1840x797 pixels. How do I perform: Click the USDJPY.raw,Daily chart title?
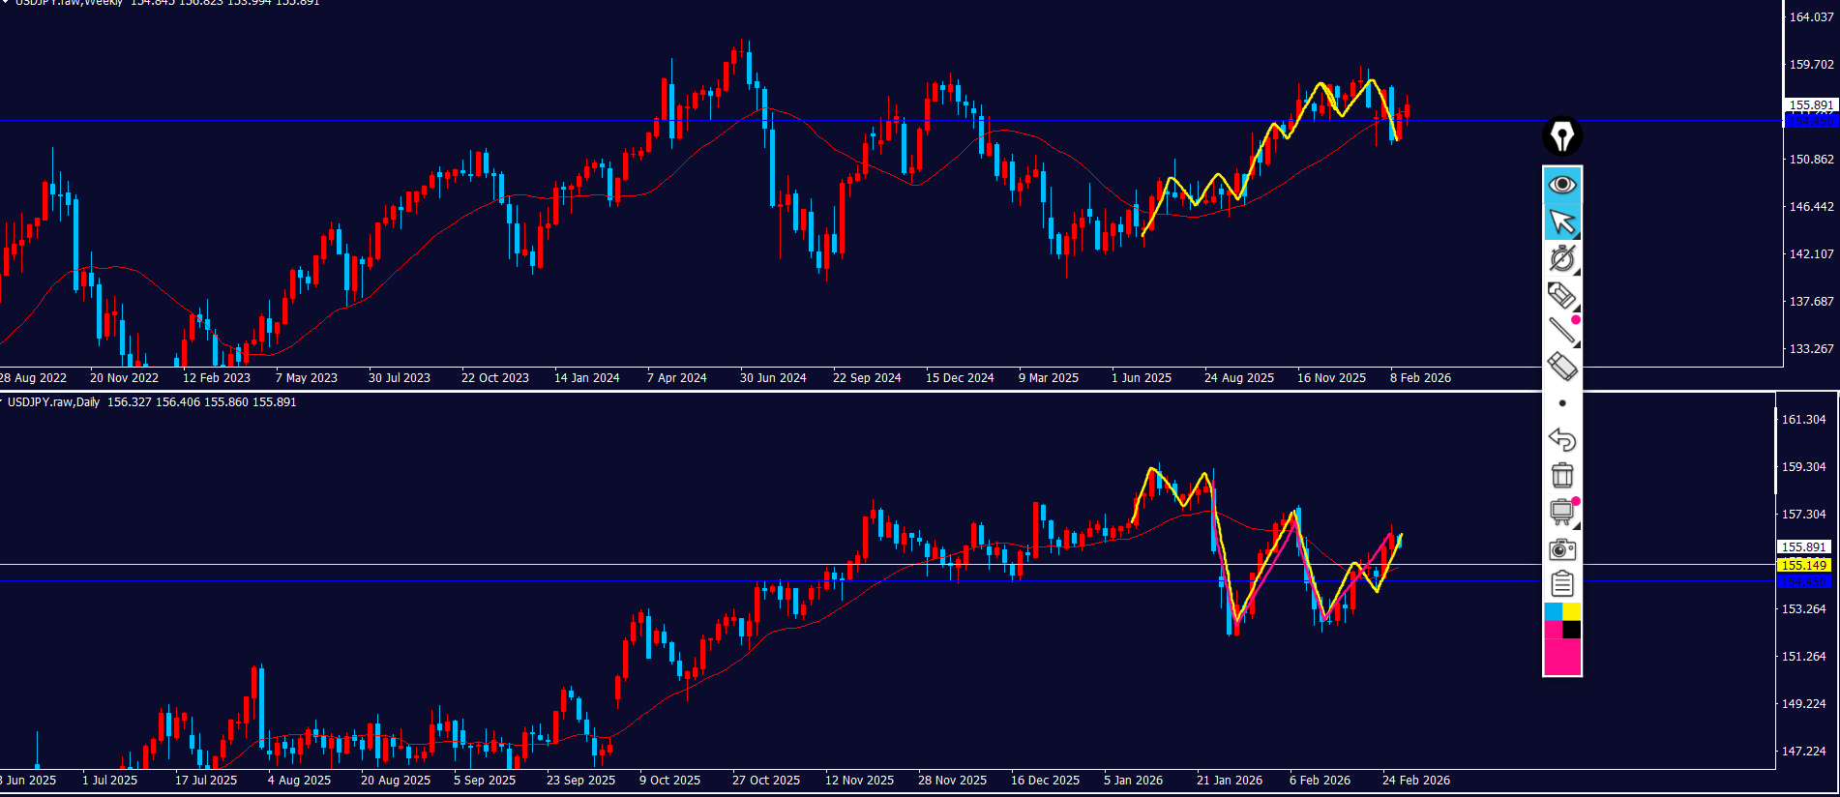(x=53, y=402)
